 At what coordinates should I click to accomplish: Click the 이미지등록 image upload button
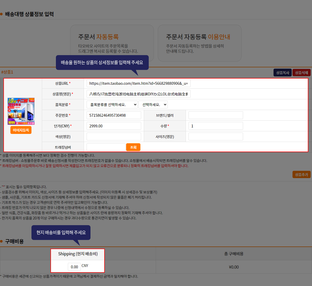(21, 130)
